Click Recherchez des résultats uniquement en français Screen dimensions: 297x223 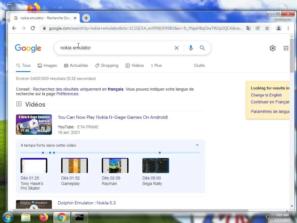(78, 89)
